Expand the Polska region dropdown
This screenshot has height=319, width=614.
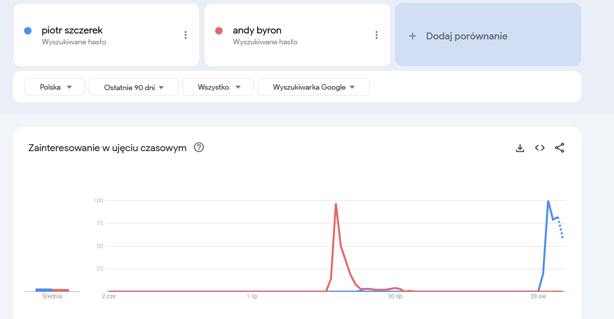click(x=55, y=87)
